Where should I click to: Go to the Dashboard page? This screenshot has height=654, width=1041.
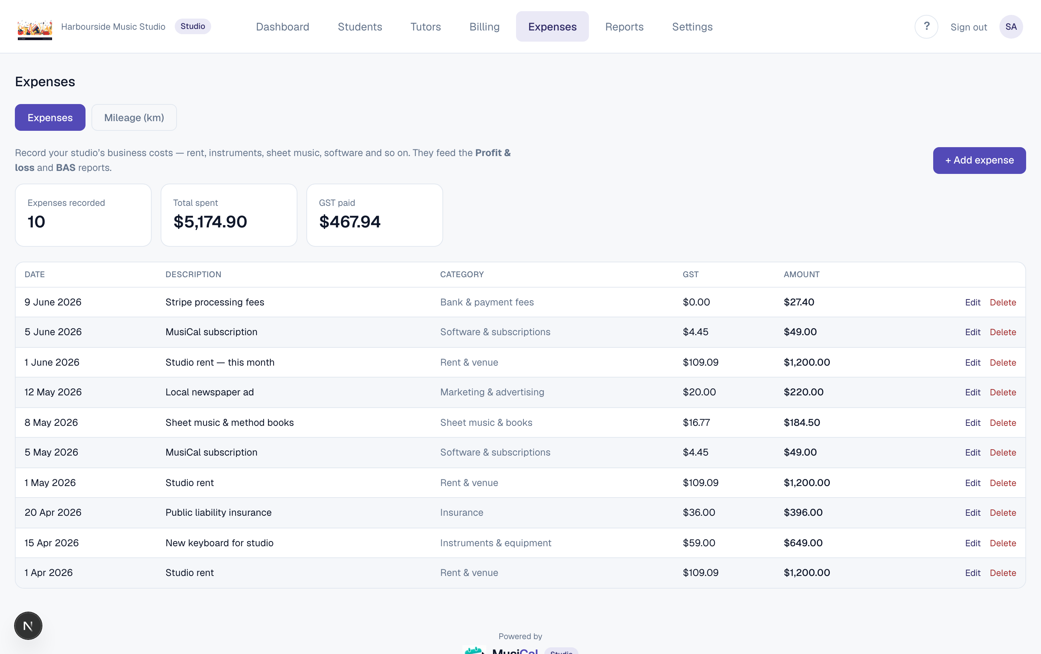pos(282,27)
